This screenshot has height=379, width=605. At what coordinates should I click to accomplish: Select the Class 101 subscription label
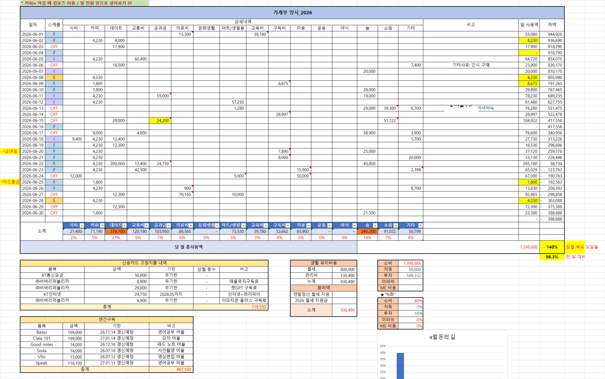coord(41,338)
